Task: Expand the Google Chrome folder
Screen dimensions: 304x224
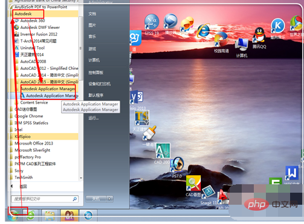Action: 28,116
